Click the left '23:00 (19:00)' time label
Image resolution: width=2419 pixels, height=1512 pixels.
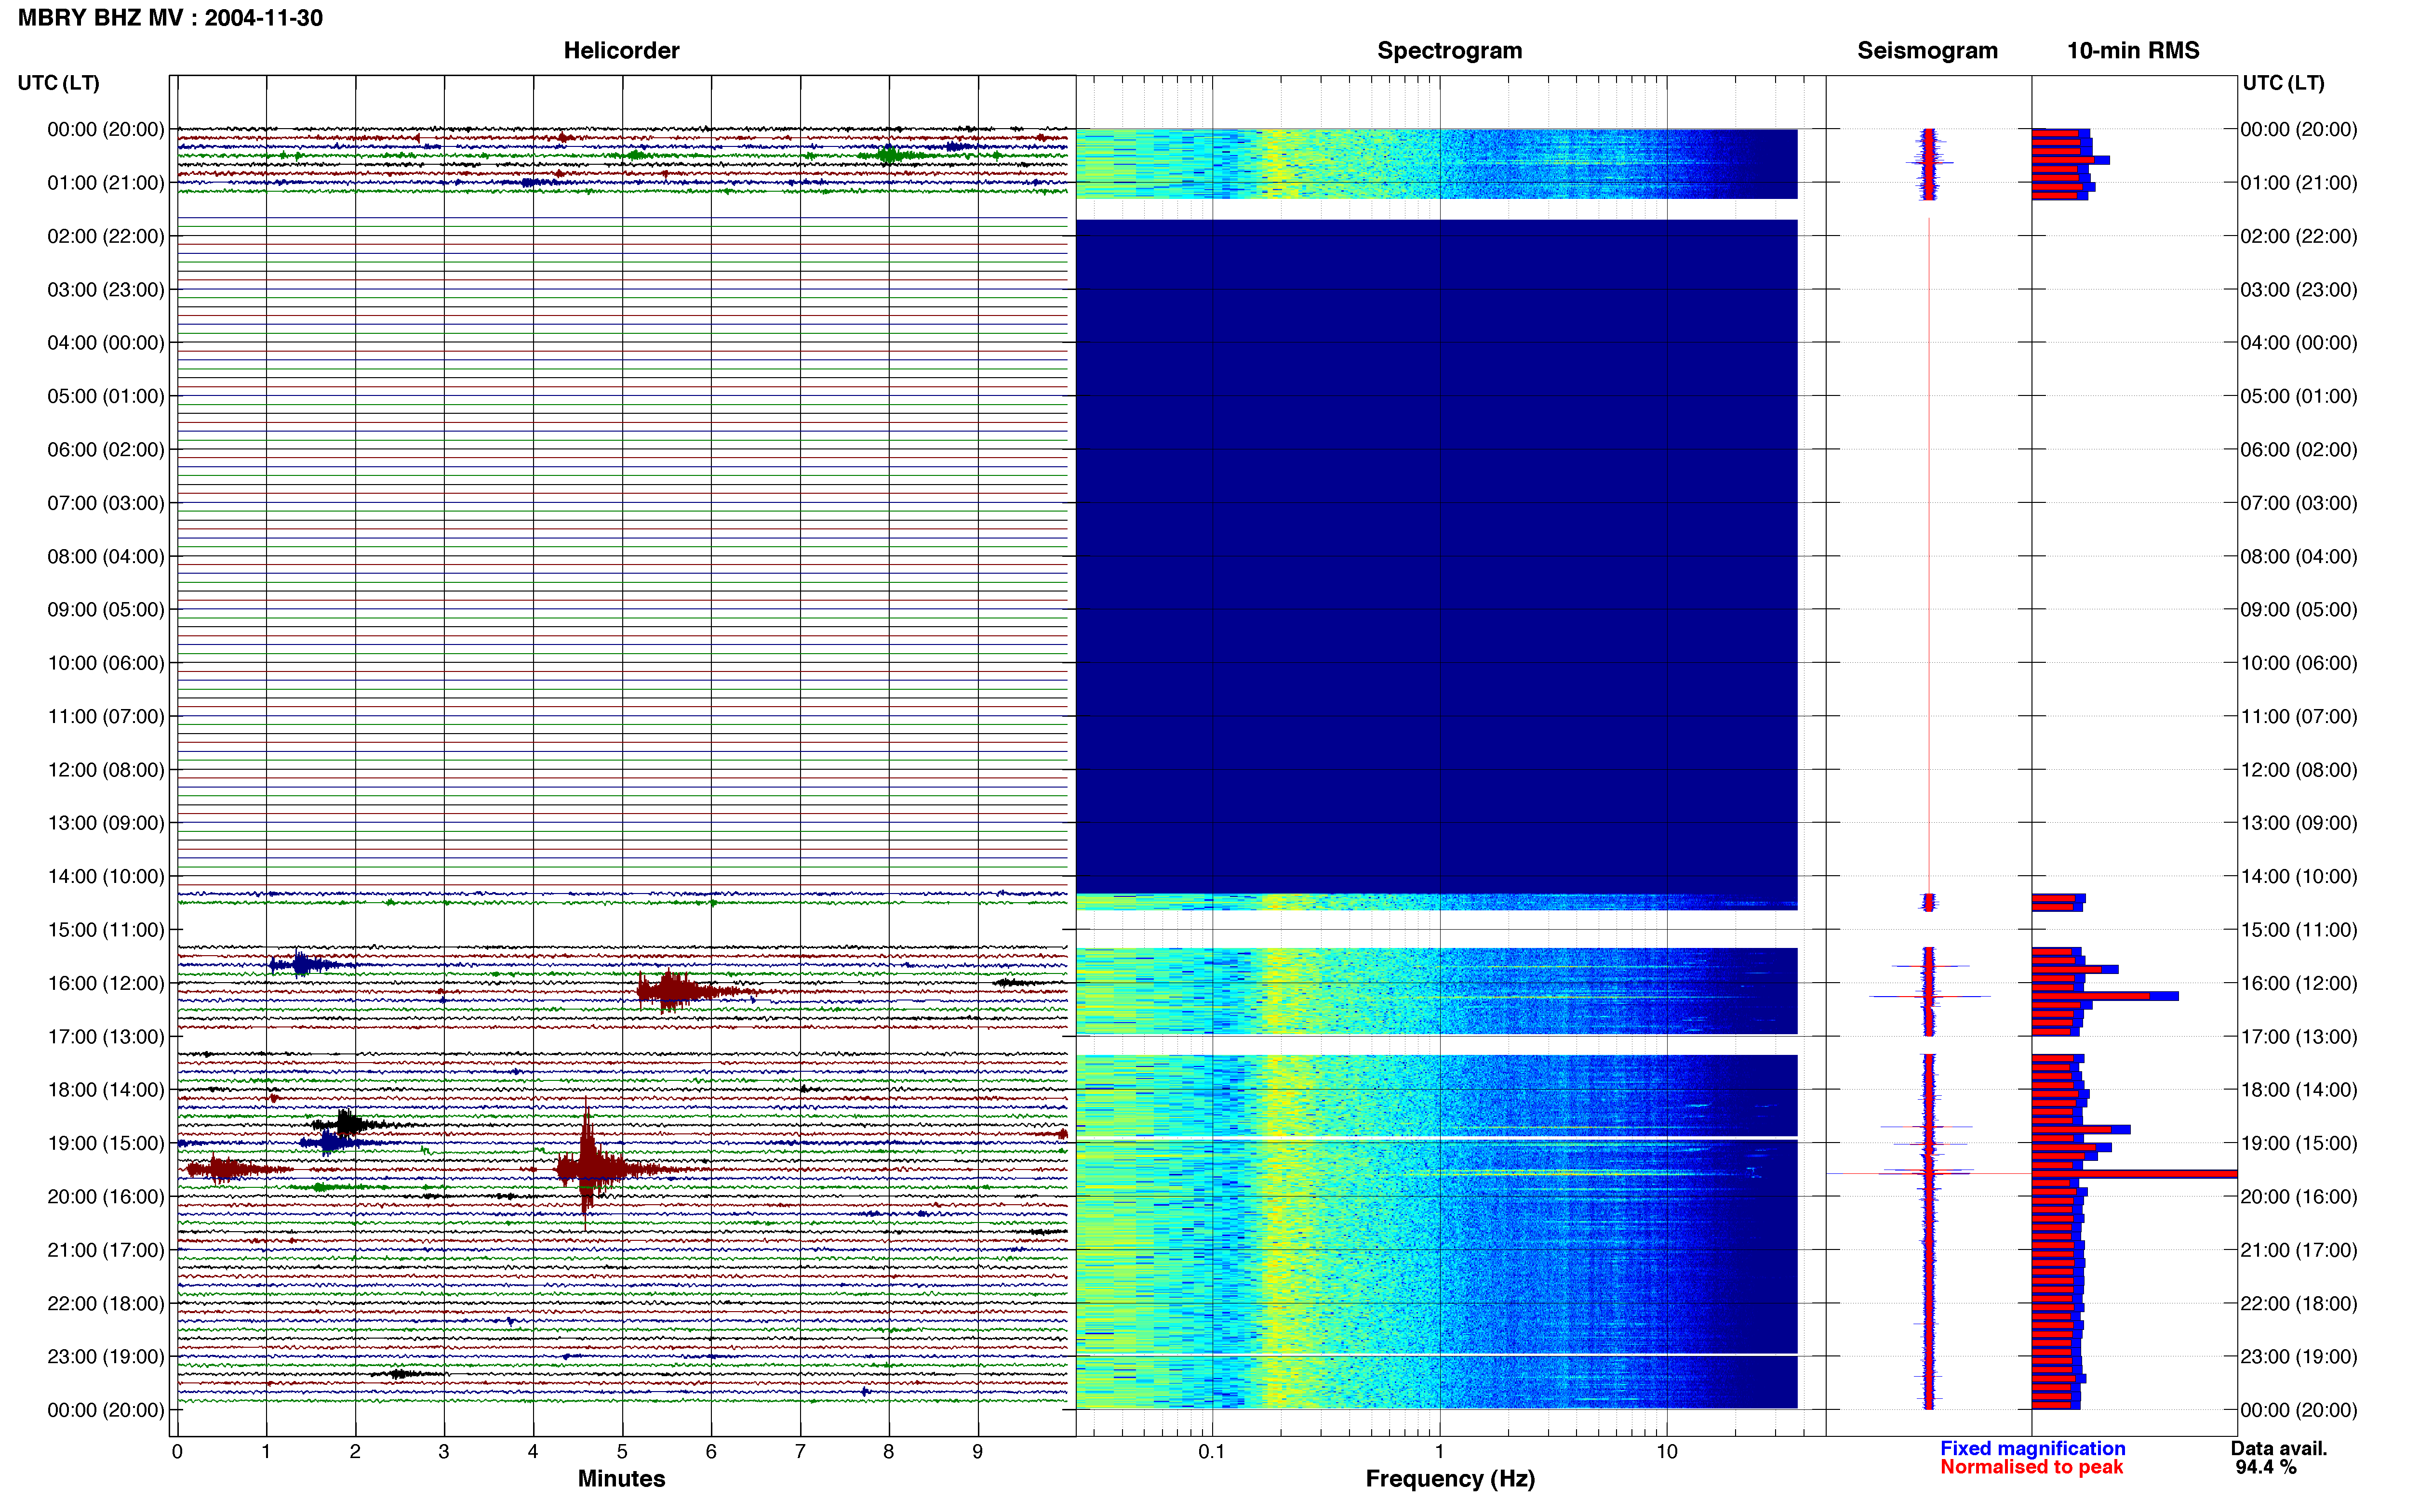click(x=105, y=1356)
